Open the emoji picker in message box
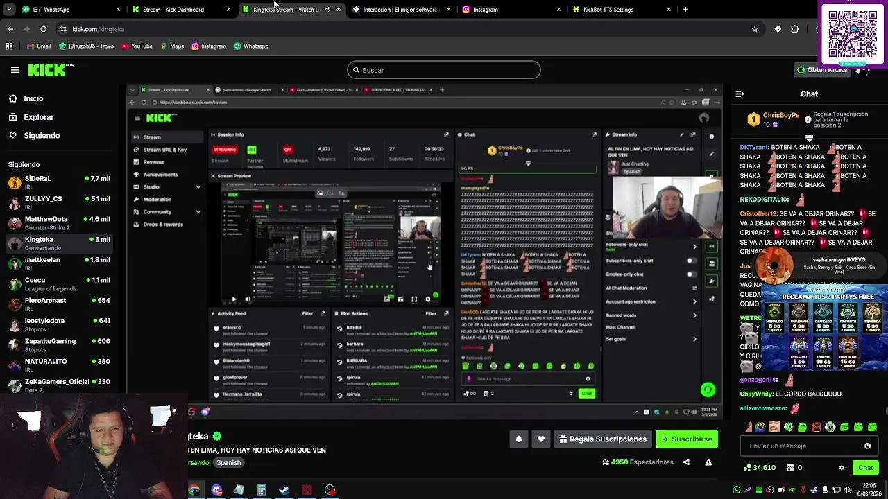This screenshot has width=888, height=499. coord(867,446)
